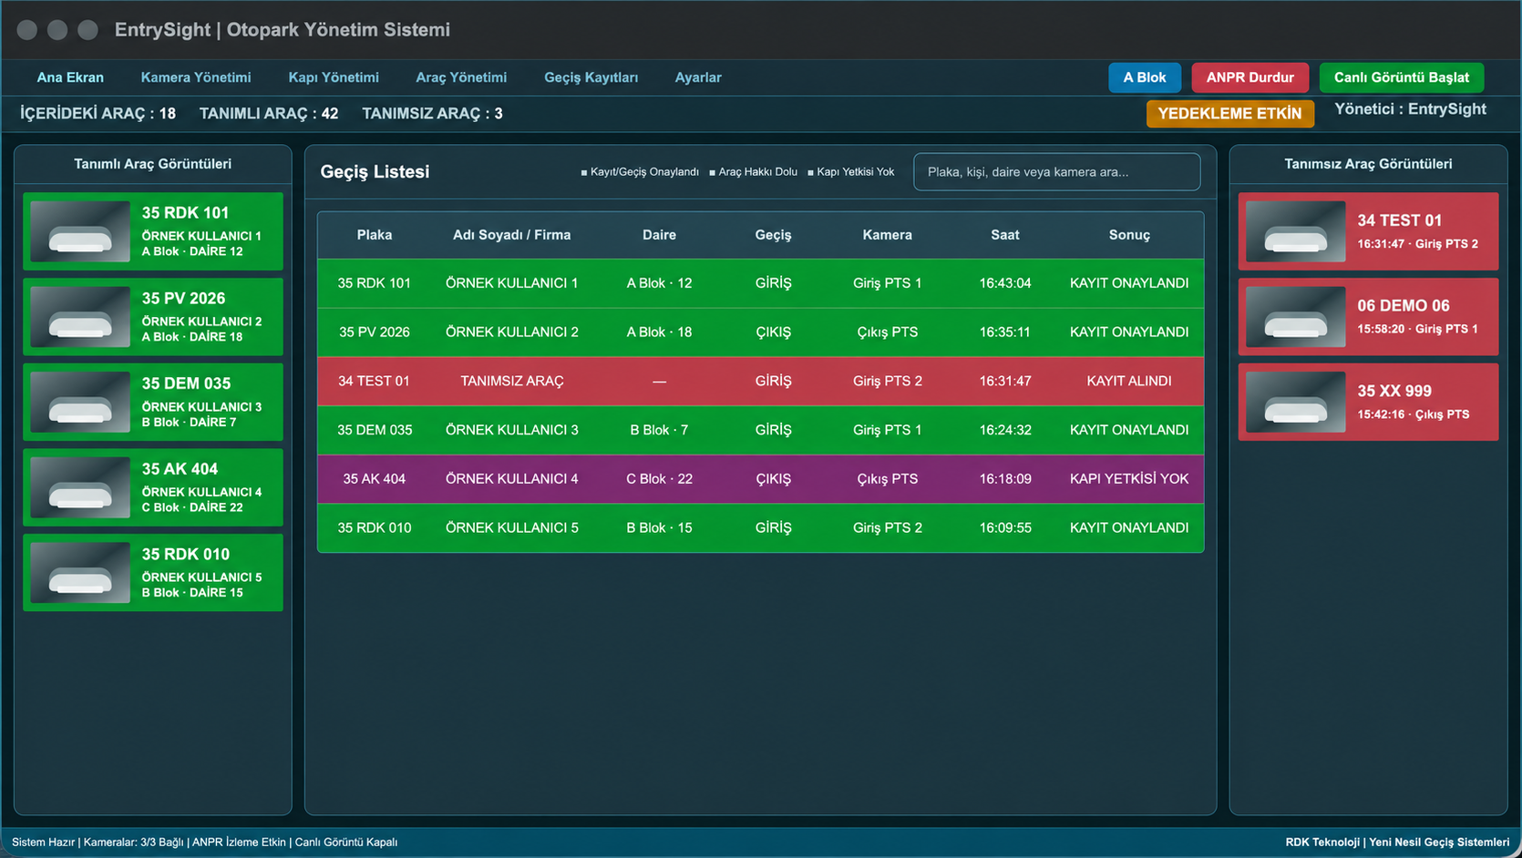
Task: Click the TANIMSIZ ARAÇ : 3 counter
Action: click(432, 114)
